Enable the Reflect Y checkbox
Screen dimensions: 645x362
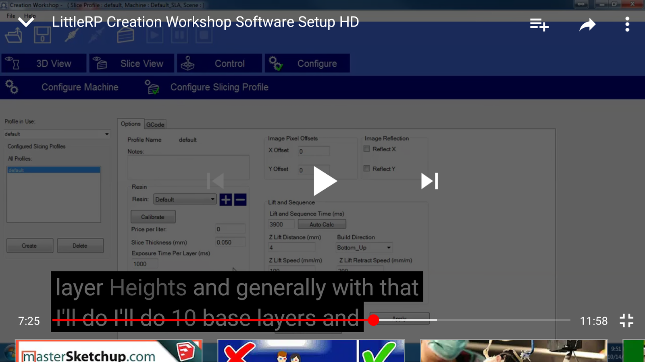pyautogui.click(x=367, y=169)
